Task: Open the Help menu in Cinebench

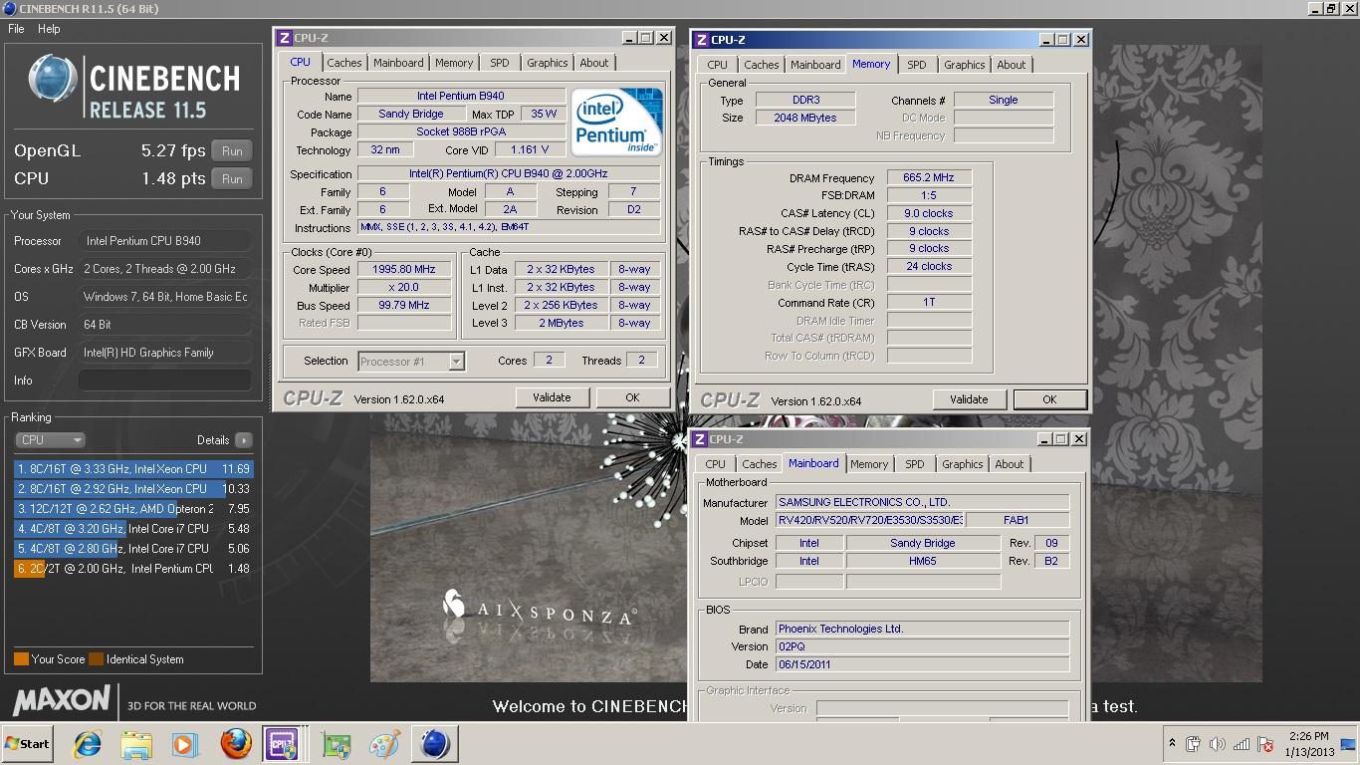Action: pos(49,29)
